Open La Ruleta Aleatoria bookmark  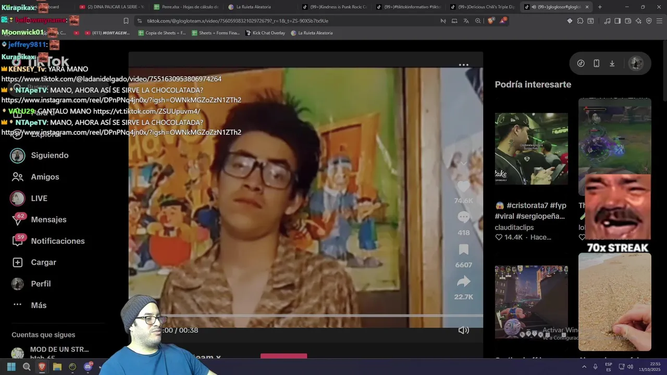coord(312,33)
